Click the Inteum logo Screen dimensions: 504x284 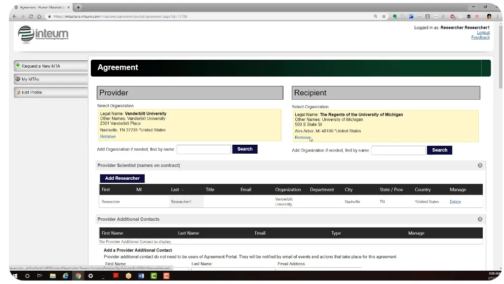pos(43,34)
